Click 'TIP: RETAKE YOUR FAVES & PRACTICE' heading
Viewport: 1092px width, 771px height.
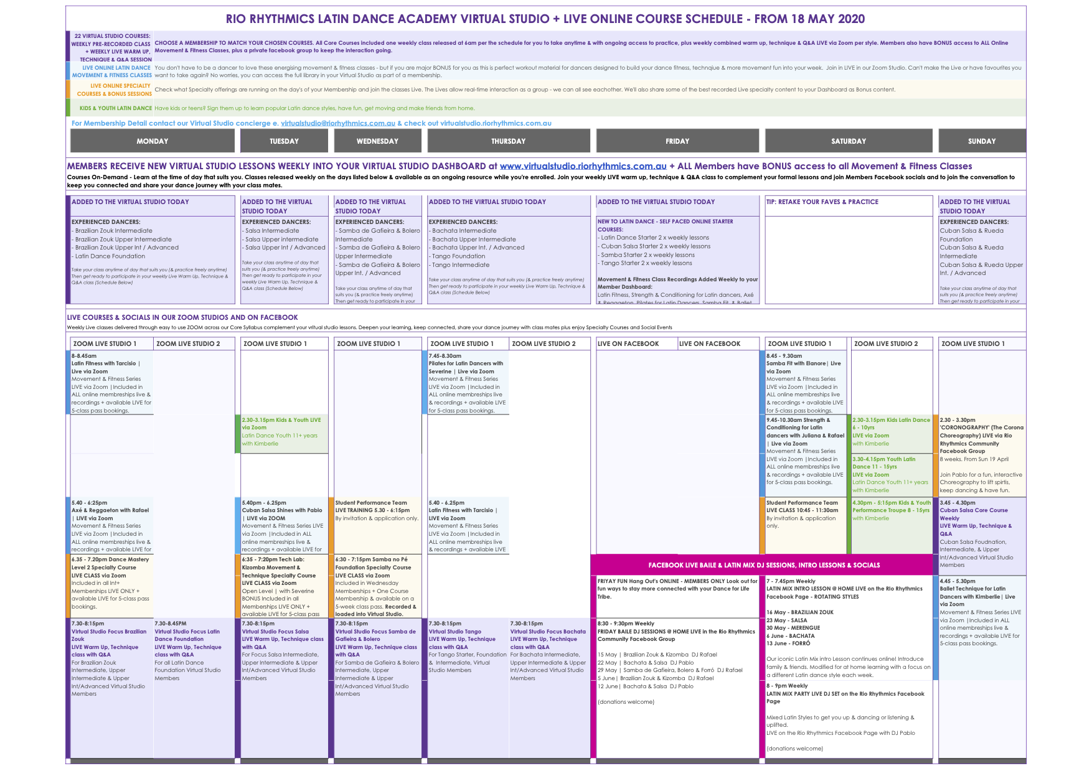pyautogui.click(x=822, y=202)
